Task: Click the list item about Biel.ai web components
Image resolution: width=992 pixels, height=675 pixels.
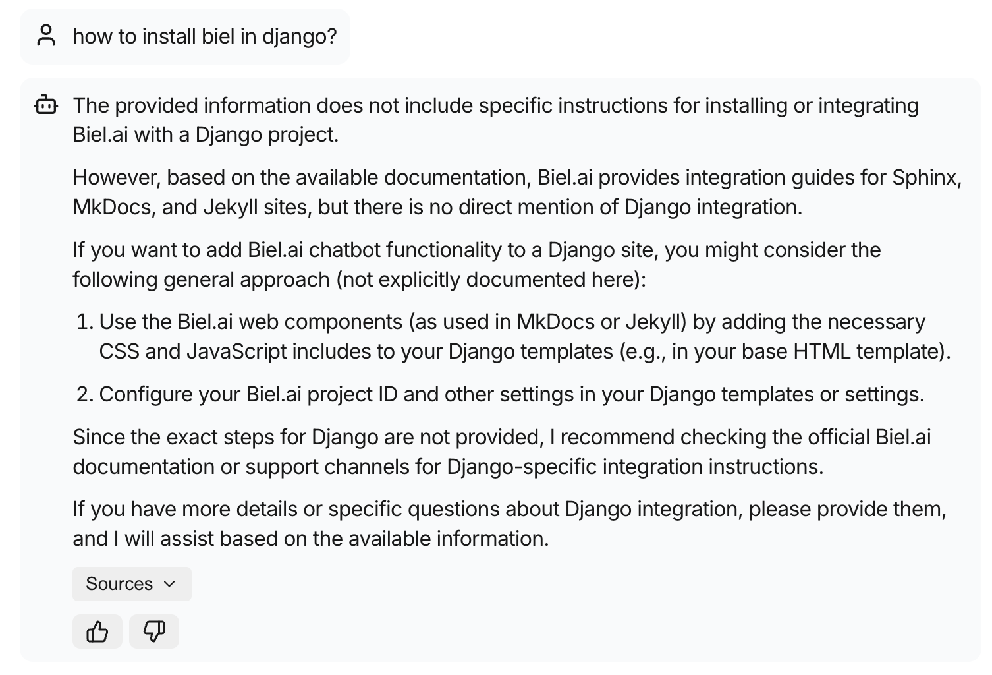Action: tap(525, 336)
